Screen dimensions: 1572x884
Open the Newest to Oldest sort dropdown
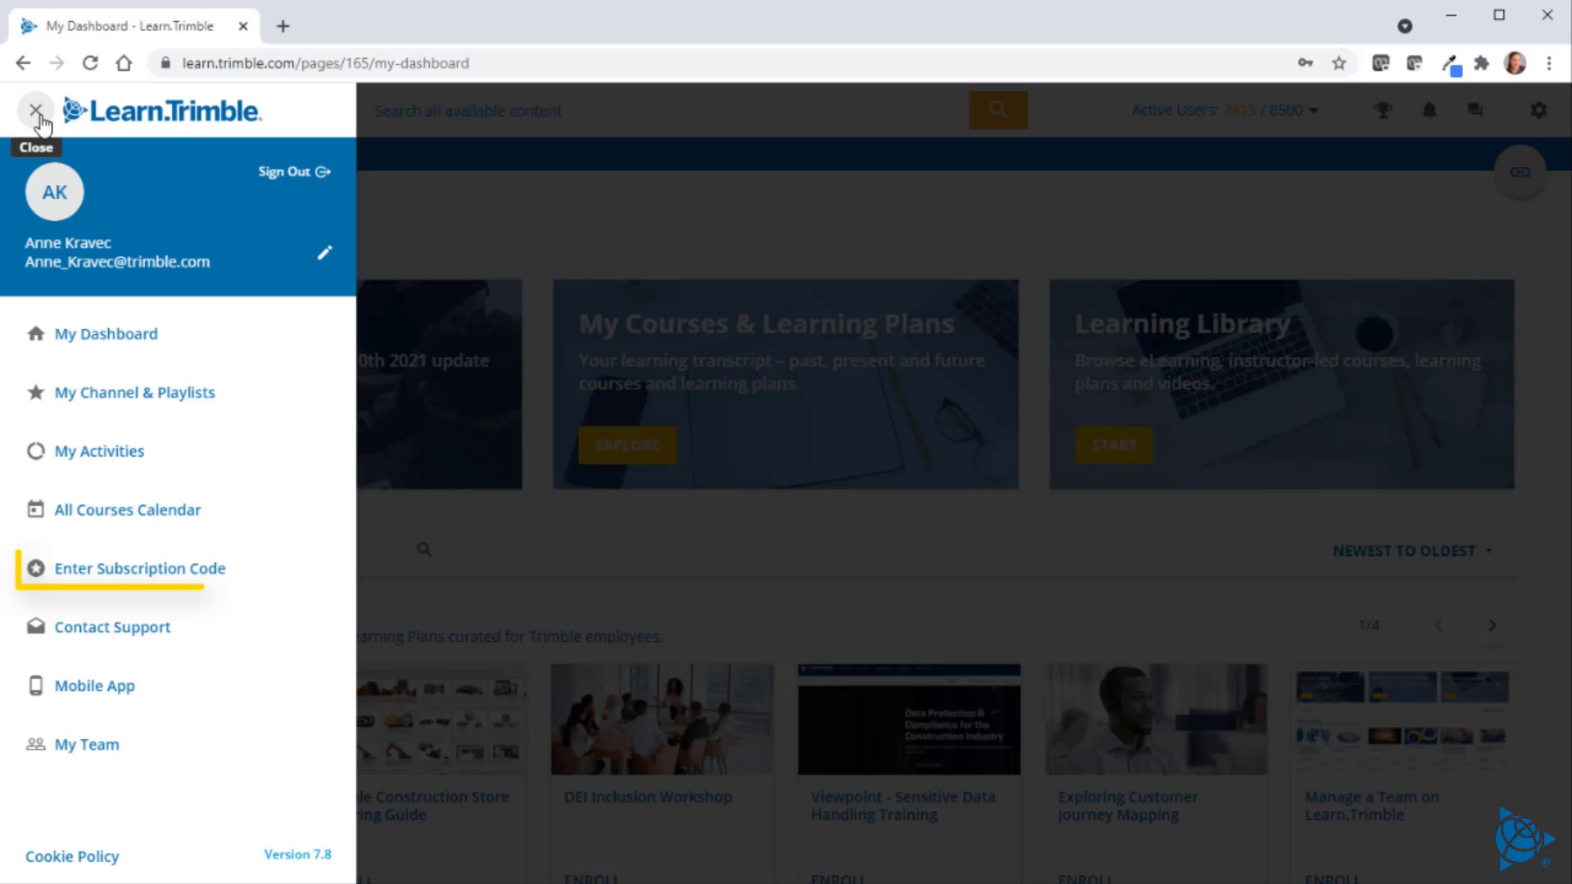point(1412,550)
